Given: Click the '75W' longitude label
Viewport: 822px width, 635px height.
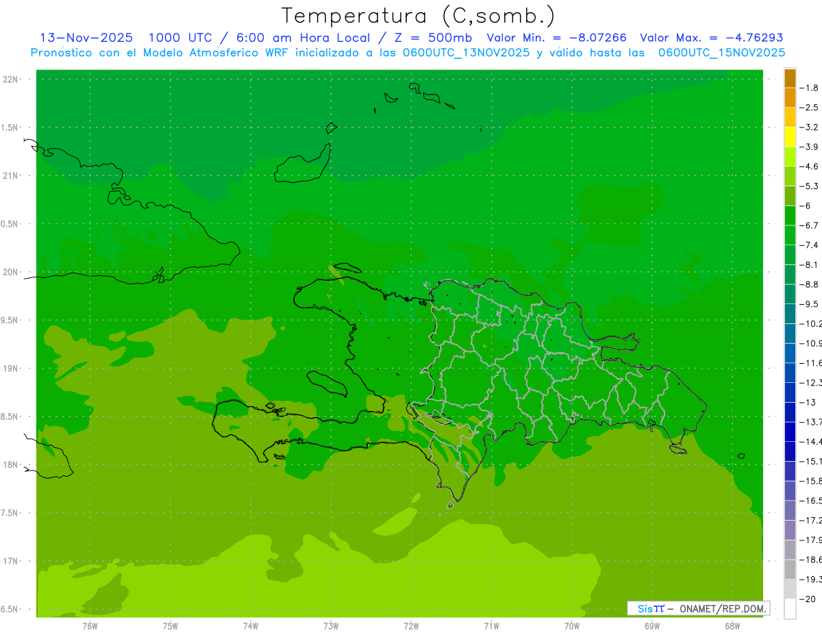Looking at the screenshot, I should pos(171,625).
